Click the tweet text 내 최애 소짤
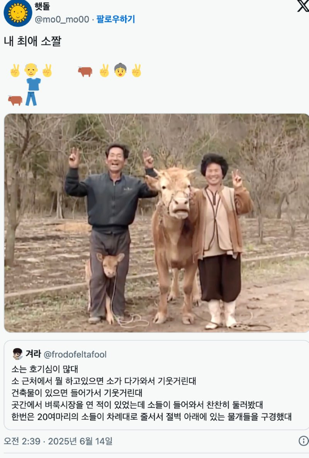309x458 pixels. 32,41
